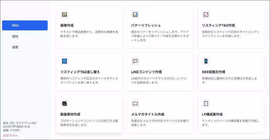Screen dimensions: 270x140
Task: Click the リスティングT&D作成 line chart icon
Action: 206,15
